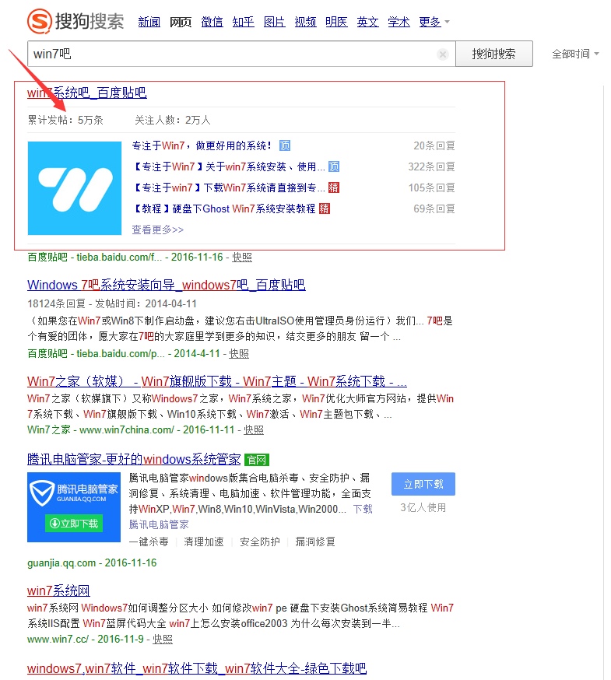This screenshot has width=611, height=680.
Task: Switch to the 图片 tab
Action: 274,22
